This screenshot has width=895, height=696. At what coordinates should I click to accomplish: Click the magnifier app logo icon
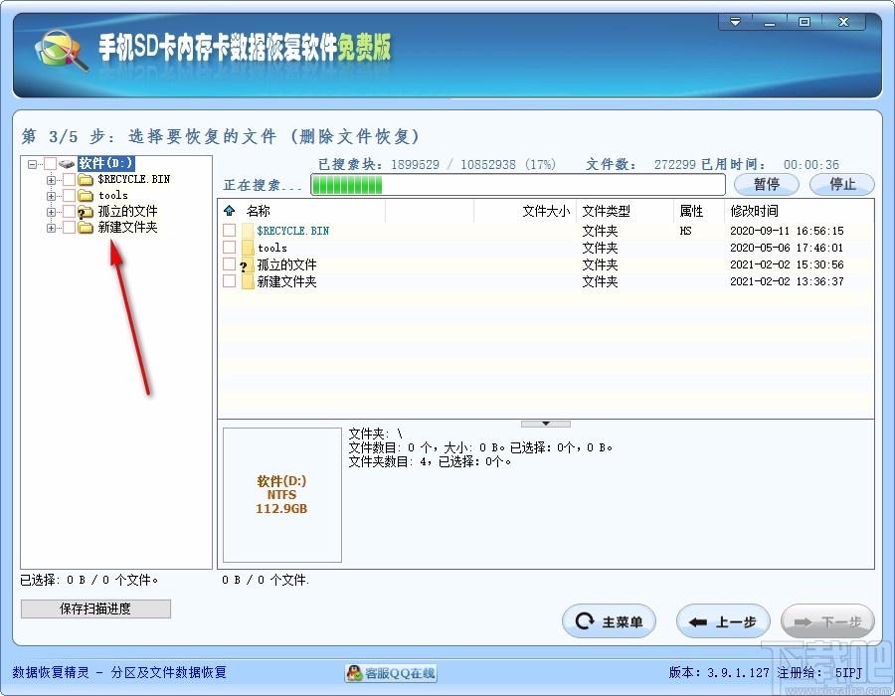pyautogui.click(x=62, y=49)
